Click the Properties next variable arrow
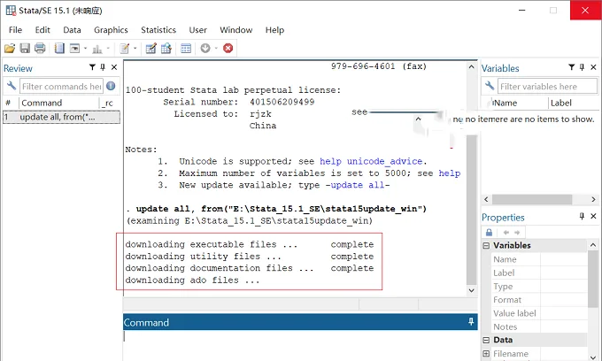602x361 pixels. pos(517,233)
